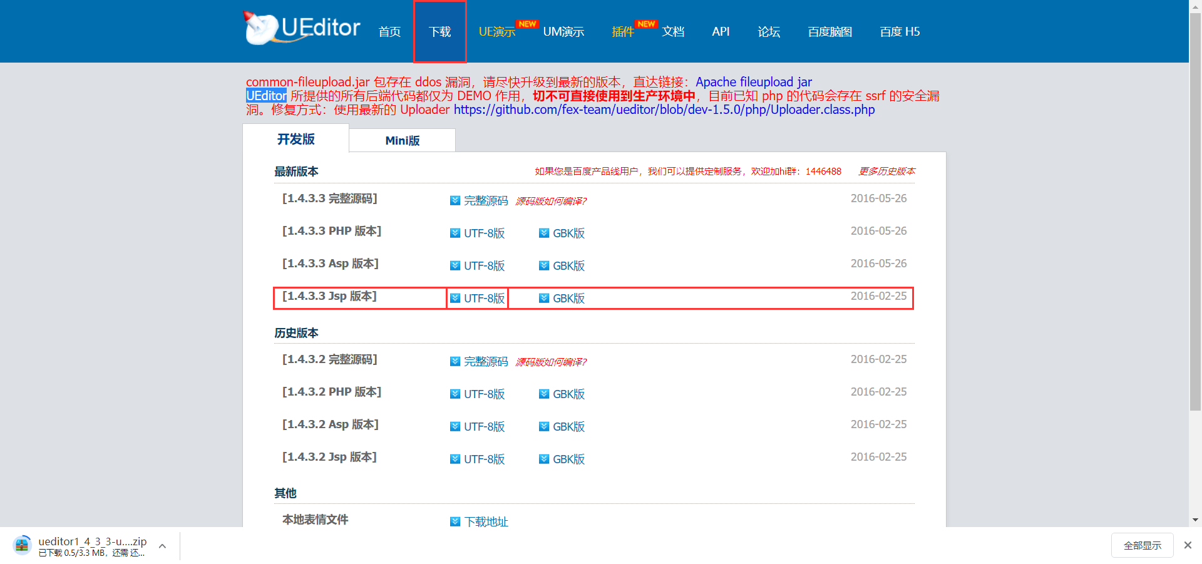Click the 下载地址 link for 本地表情文件
The image size is (1202, 564).
click(486, 522)
